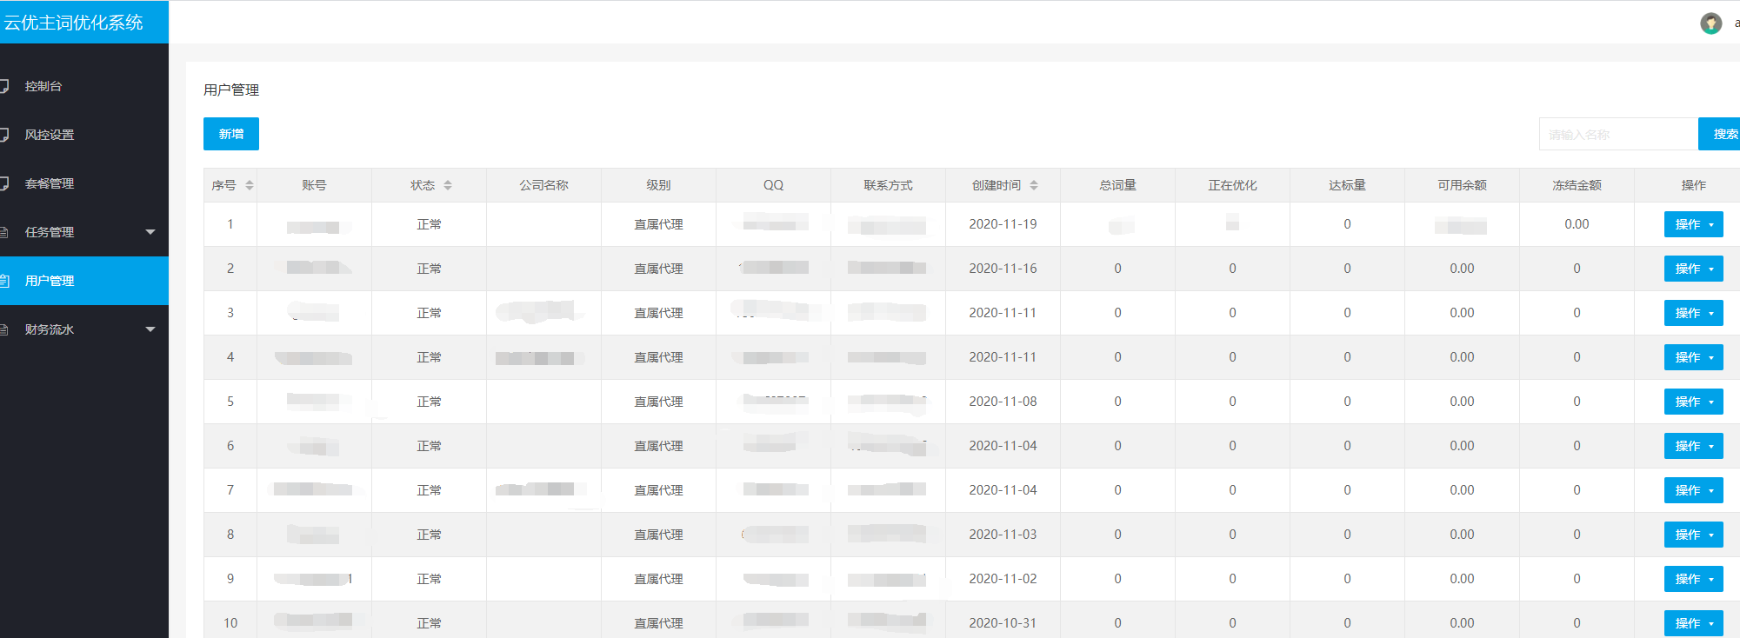Open the 操作 dropdown for row 3
Image resolution: width=1740 pixels, height=638 pixels.
(1694, 313)
